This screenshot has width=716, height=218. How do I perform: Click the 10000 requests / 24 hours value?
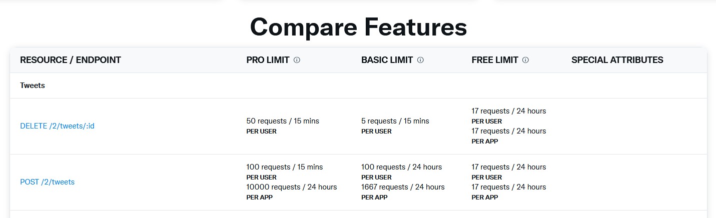(291, 187)
